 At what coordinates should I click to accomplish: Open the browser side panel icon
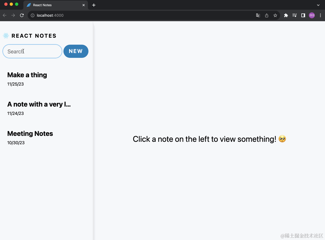(303, 15)
